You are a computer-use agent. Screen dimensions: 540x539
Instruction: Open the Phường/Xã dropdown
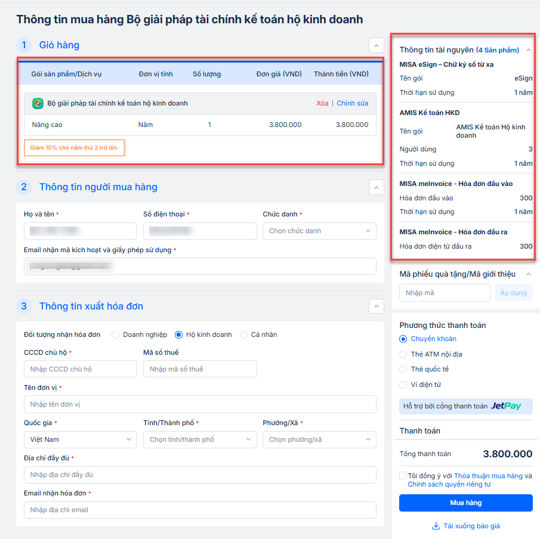point(319,440)
